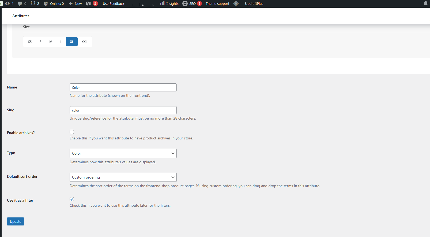Click the Slug field label
This screenshot has width=430, height=237.
pyautogui.click(x=11, y=110)
